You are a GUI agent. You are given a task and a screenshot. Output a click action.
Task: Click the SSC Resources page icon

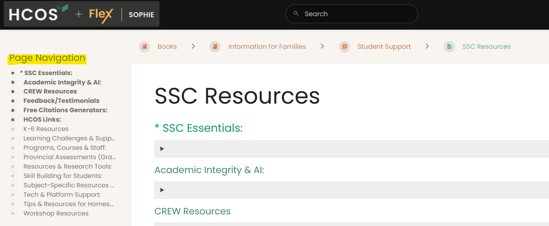pos(449,47)
